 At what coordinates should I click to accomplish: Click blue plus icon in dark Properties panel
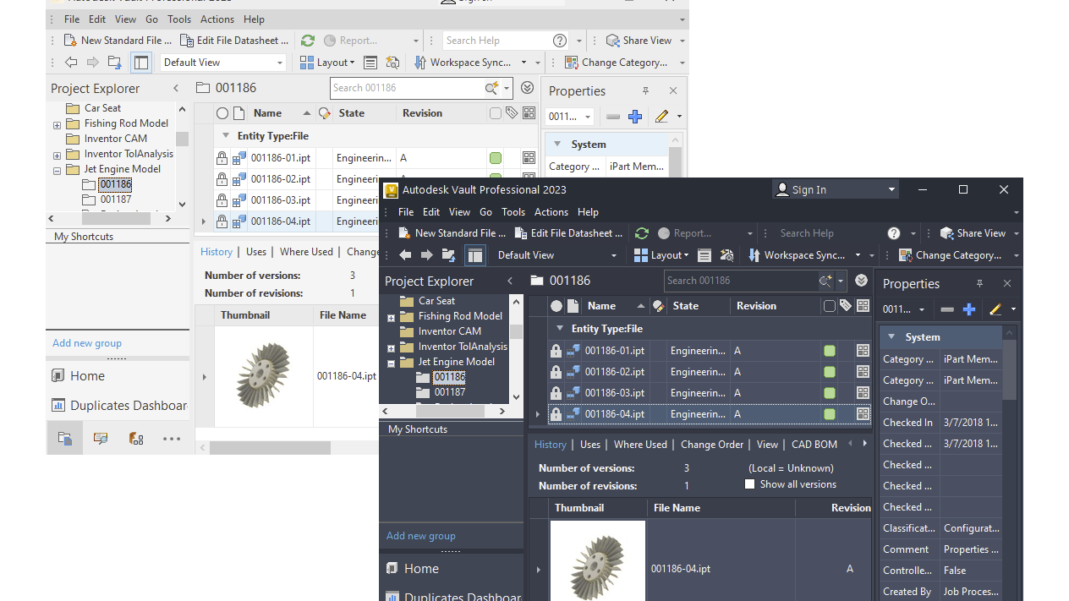click(969, 309)
